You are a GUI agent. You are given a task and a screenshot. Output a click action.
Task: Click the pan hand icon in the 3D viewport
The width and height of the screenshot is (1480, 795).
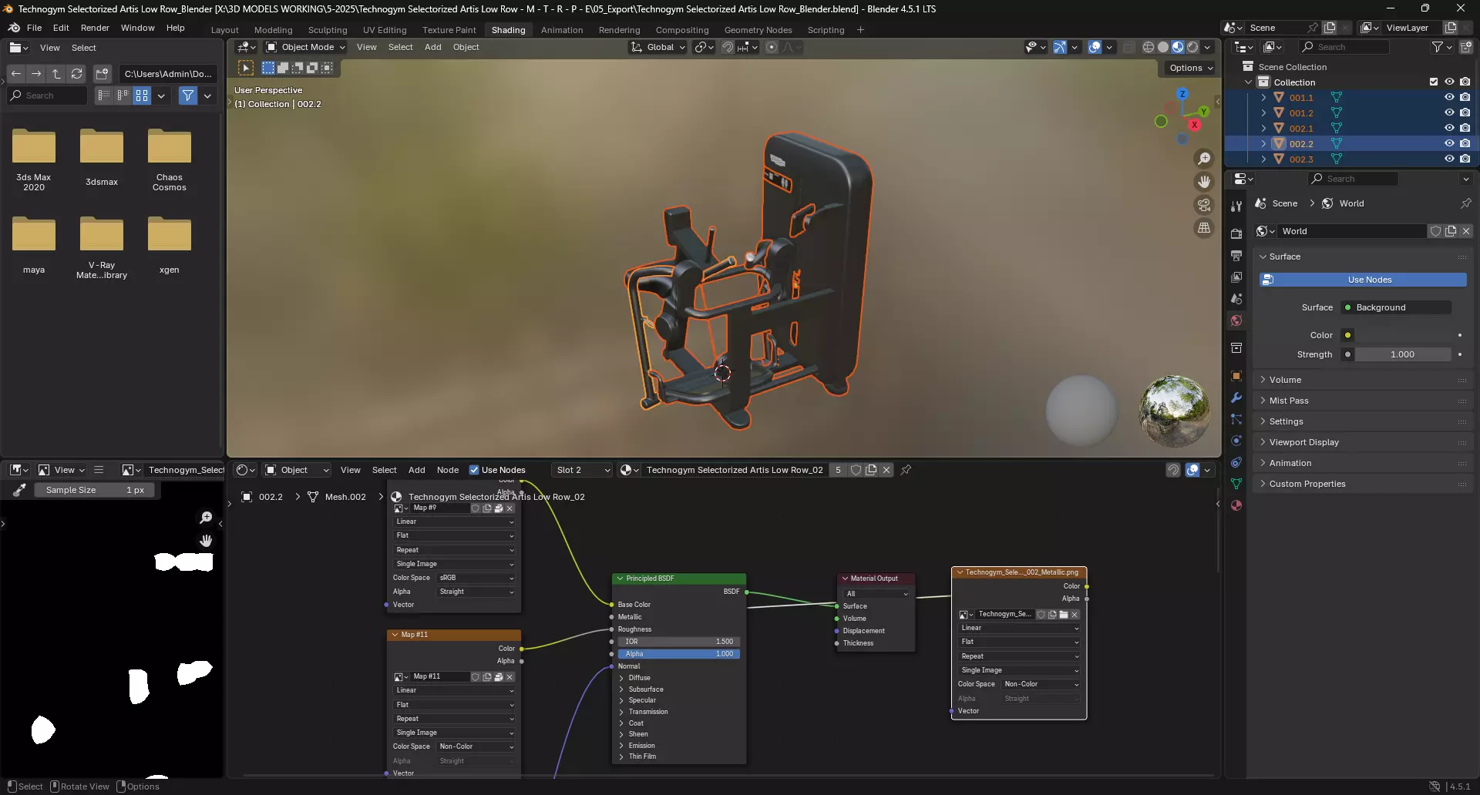point(1203,182)
